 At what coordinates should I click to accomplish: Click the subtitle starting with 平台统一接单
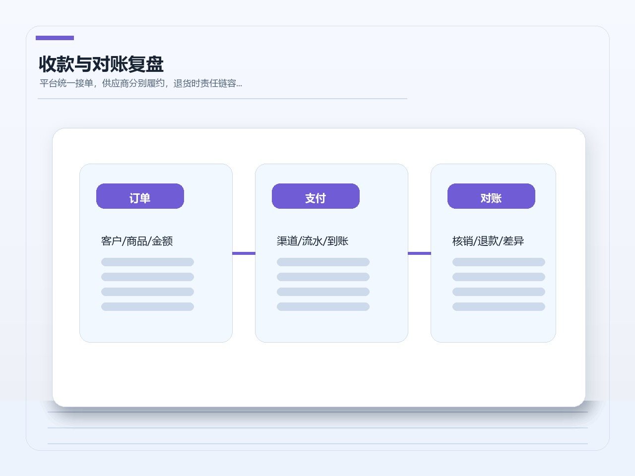(141, 83)
